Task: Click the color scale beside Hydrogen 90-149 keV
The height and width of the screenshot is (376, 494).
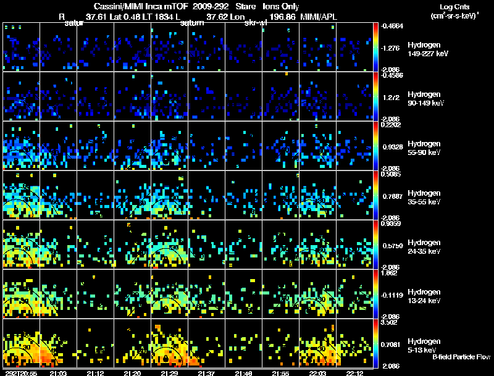Action: tap(375, 96)
